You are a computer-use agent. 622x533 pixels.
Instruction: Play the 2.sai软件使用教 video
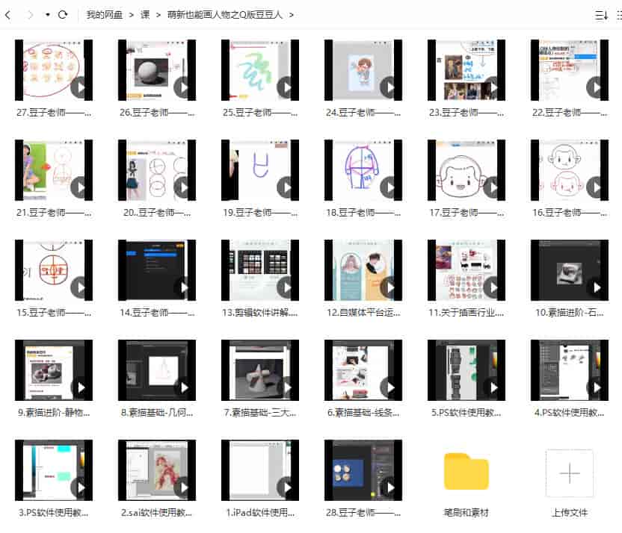tap(183, 487)
